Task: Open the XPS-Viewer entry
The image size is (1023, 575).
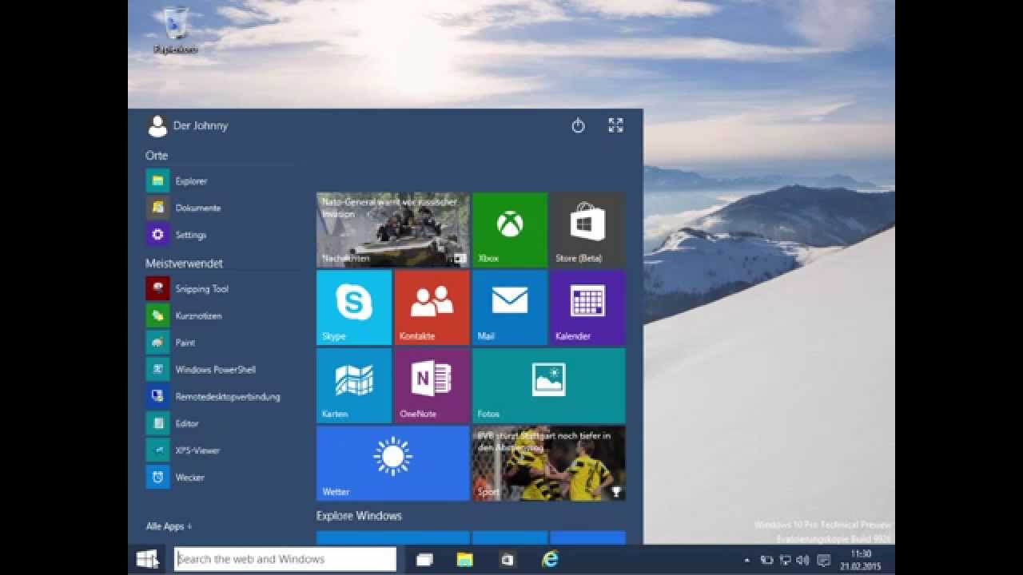Action: pos(183,450)
